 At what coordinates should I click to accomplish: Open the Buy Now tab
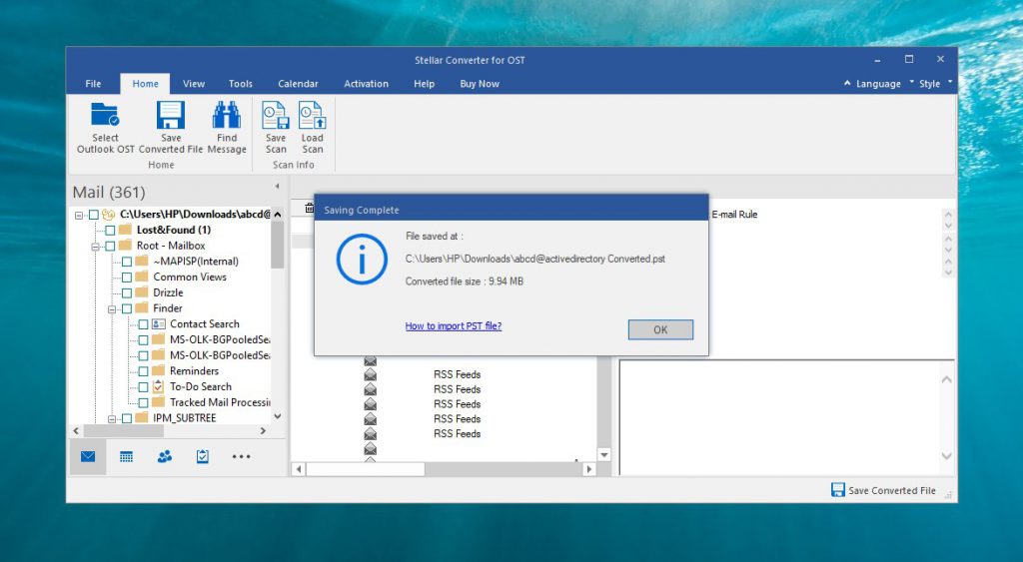480,84
